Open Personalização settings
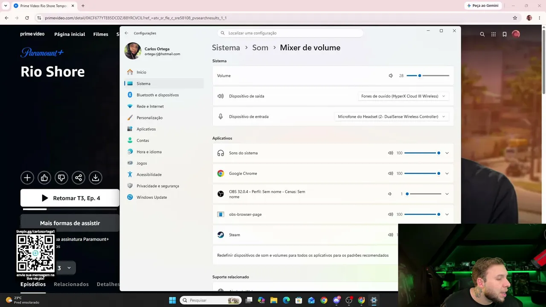Viewport: 546px width, 307px height. click(x=164, y=118)
